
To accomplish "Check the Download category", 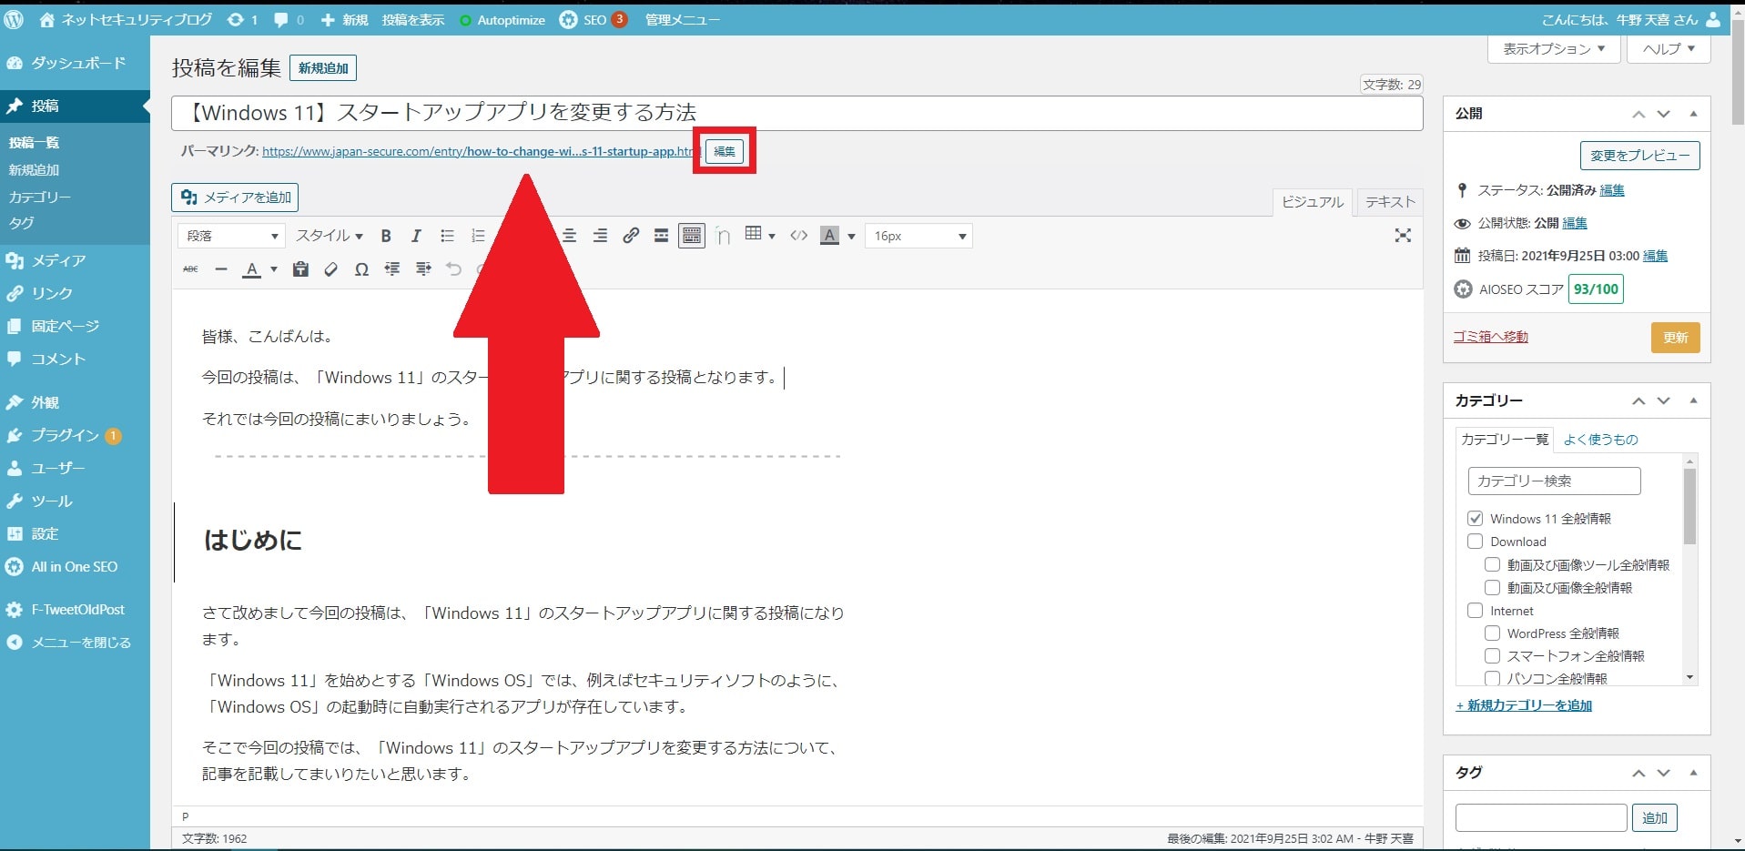I will tap(1475, 542).
